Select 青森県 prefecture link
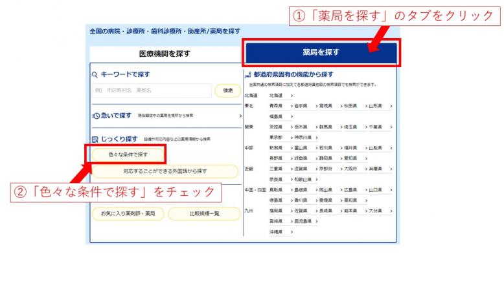 (x=281, y=106)
